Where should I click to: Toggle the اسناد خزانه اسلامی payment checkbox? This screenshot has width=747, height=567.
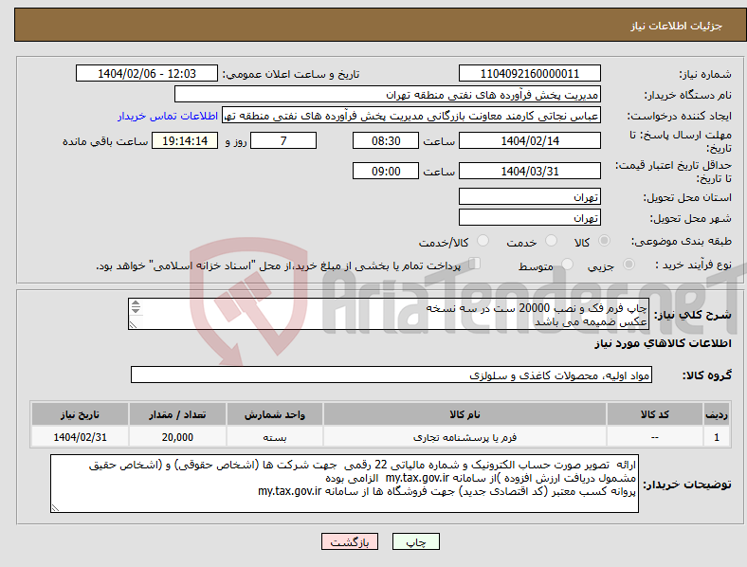click(475, 264)
